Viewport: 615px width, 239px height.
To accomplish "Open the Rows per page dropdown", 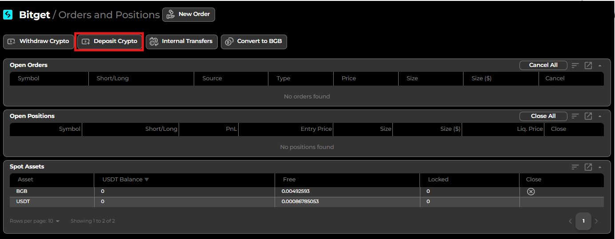I will click(57, 221).
